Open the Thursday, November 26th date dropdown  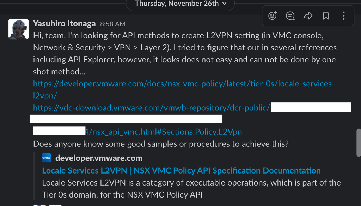coord(180,4)
